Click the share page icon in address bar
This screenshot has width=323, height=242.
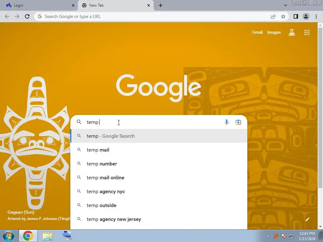tap(273, 16)
